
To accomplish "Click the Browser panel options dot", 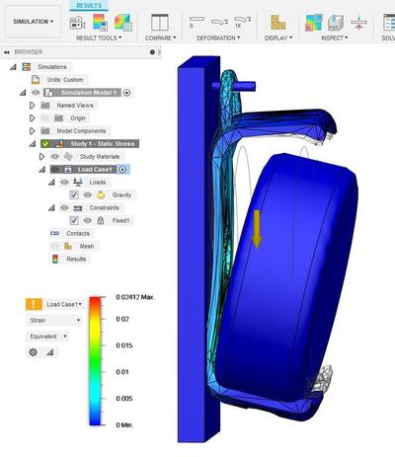I will click(x=152, y=52).
